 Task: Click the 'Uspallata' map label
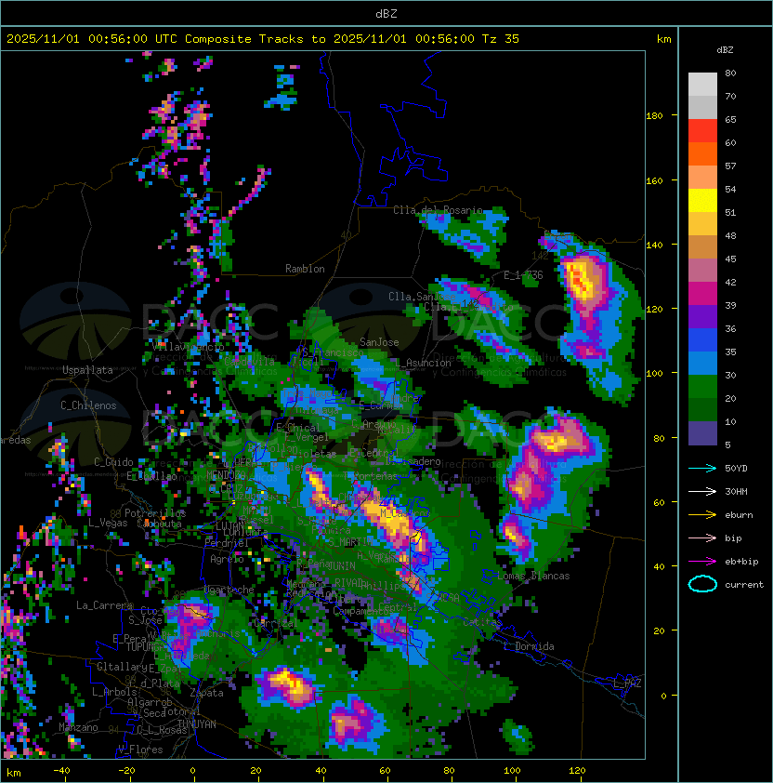[87, 370]
